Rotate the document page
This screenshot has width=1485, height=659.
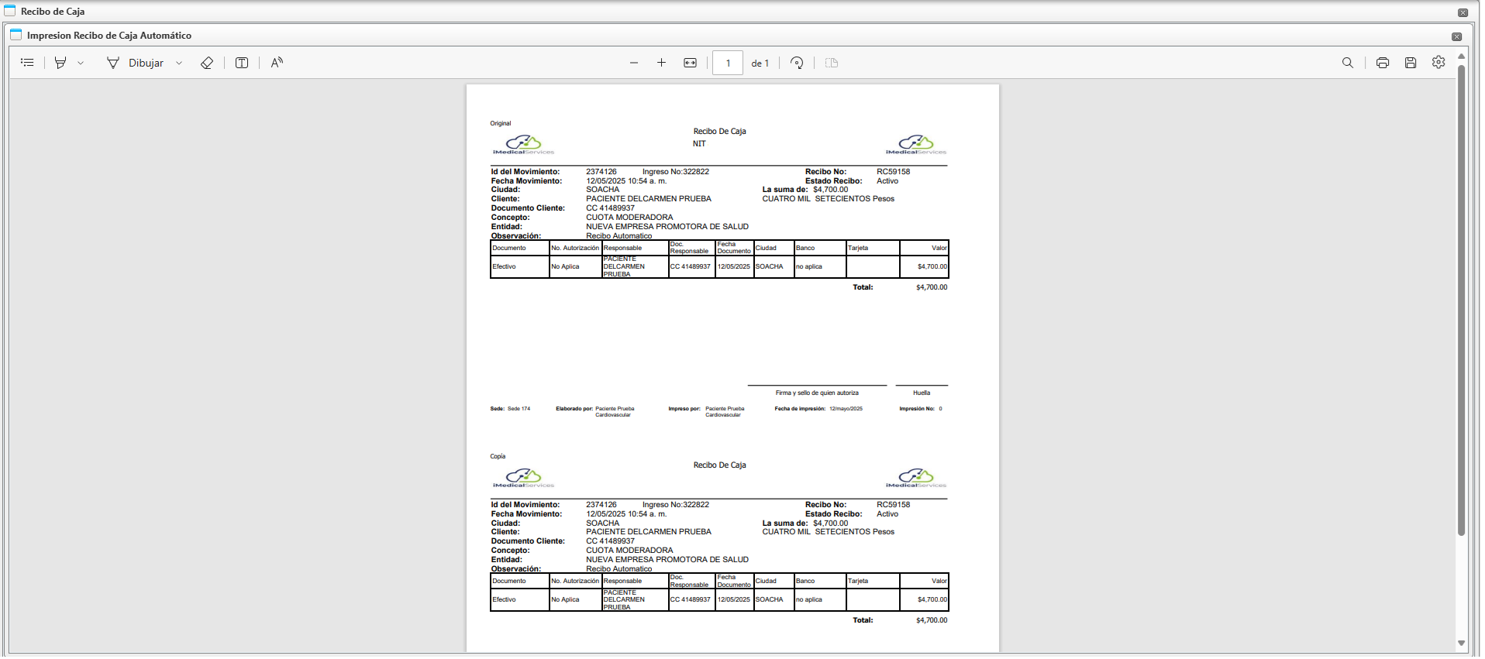pyautogui.click(x=797, y=63)
